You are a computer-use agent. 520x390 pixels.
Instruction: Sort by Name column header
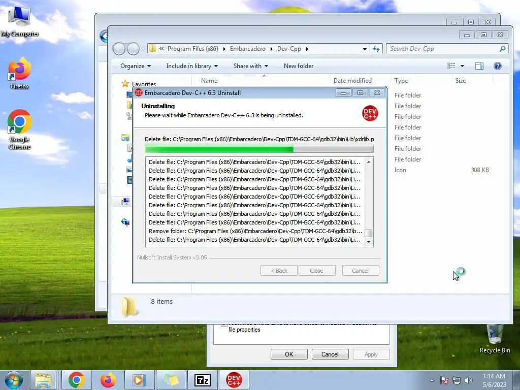click(262, 81)
